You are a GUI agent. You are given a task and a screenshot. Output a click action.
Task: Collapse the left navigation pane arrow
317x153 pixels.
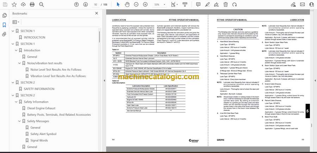104,81
